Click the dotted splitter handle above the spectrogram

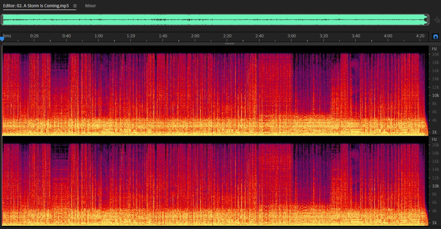pos(229,44)
